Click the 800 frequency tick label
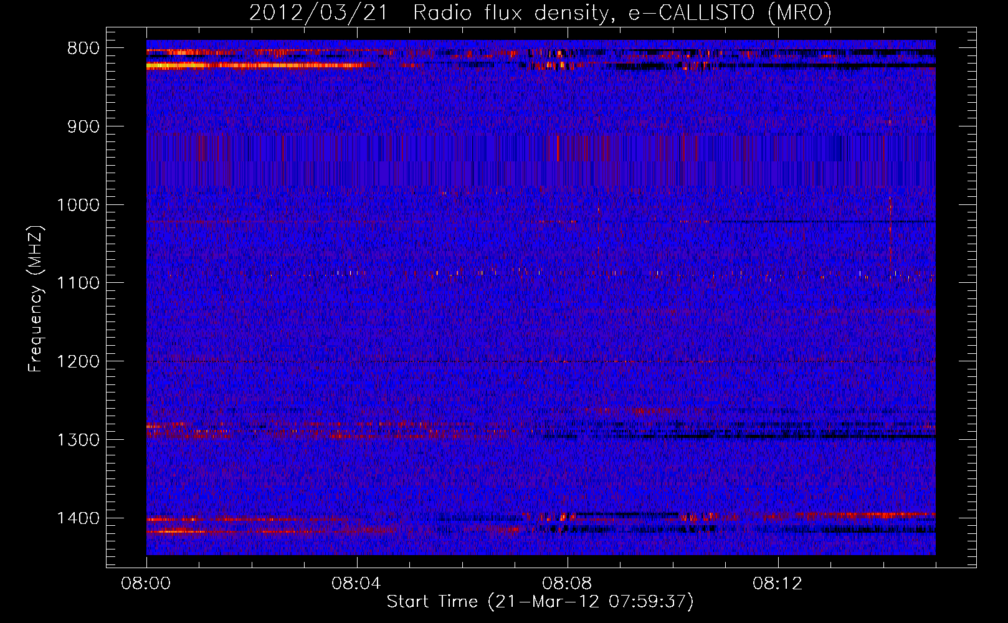The width and height of the screenshot is (1008, 623). click(83, 49)
